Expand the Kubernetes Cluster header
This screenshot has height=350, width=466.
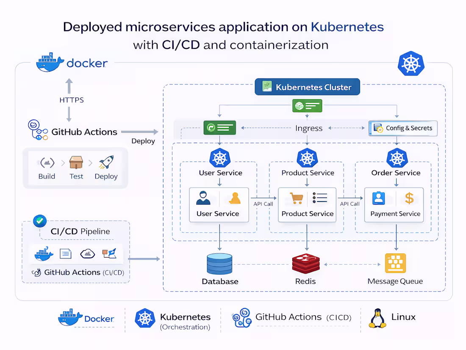pyautogui.click(x=307, y=87)
